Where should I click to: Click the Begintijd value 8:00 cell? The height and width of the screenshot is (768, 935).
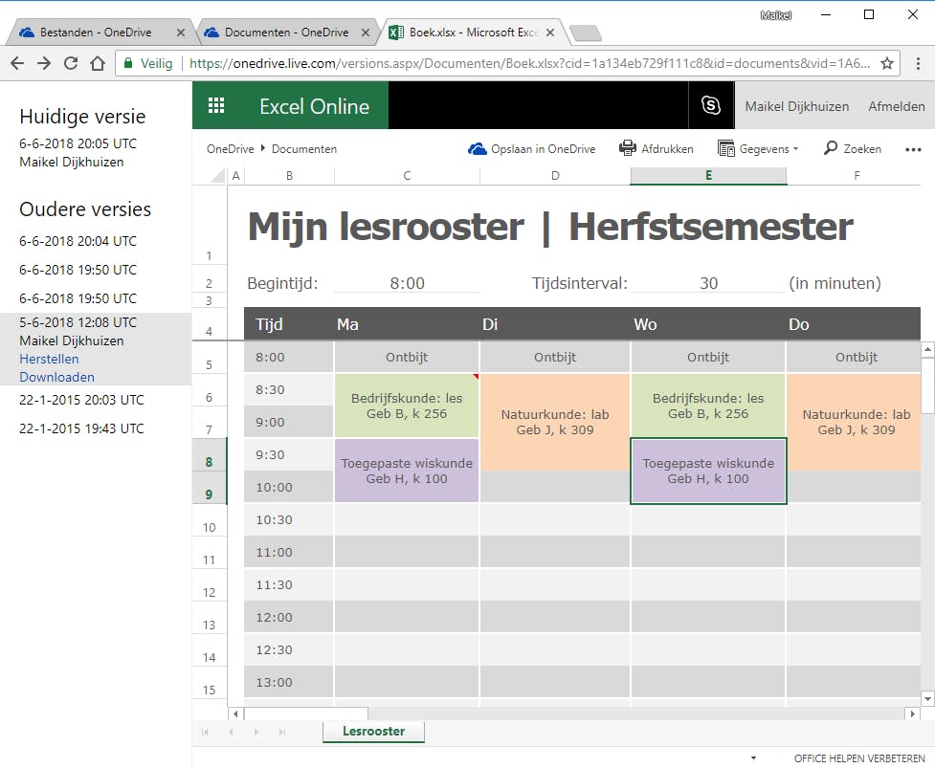[407, 283]
